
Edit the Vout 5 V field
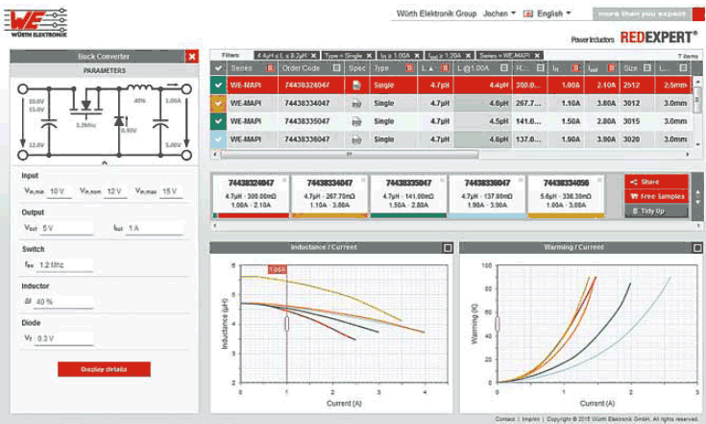click(66, 229)
